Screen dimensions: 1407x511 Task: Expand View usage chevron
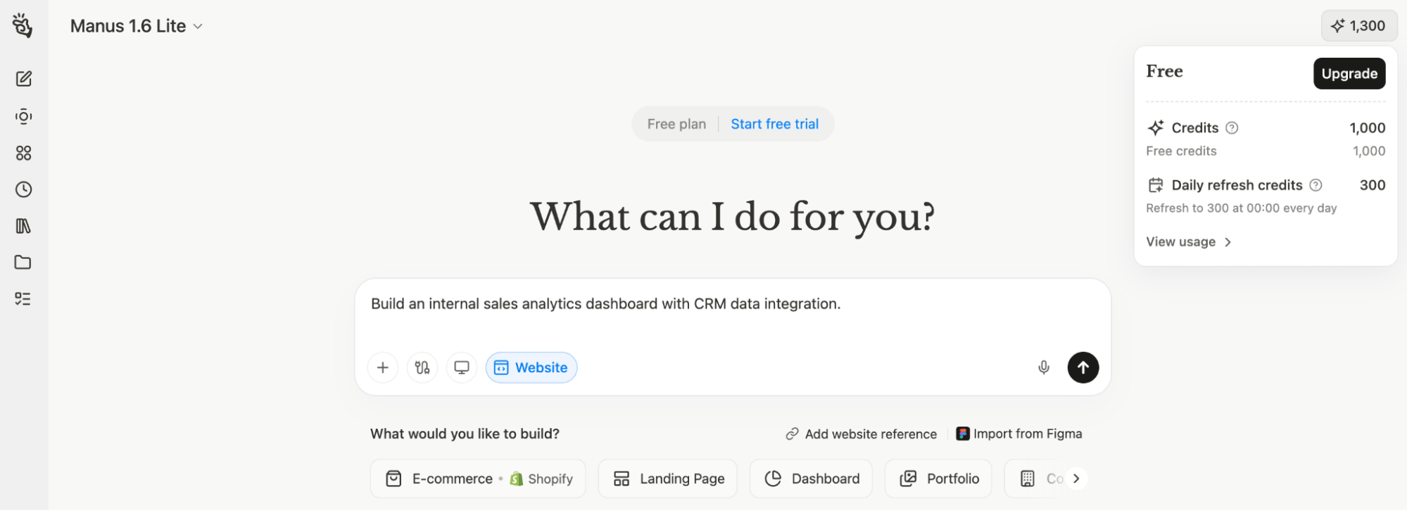pos(1228,242)
